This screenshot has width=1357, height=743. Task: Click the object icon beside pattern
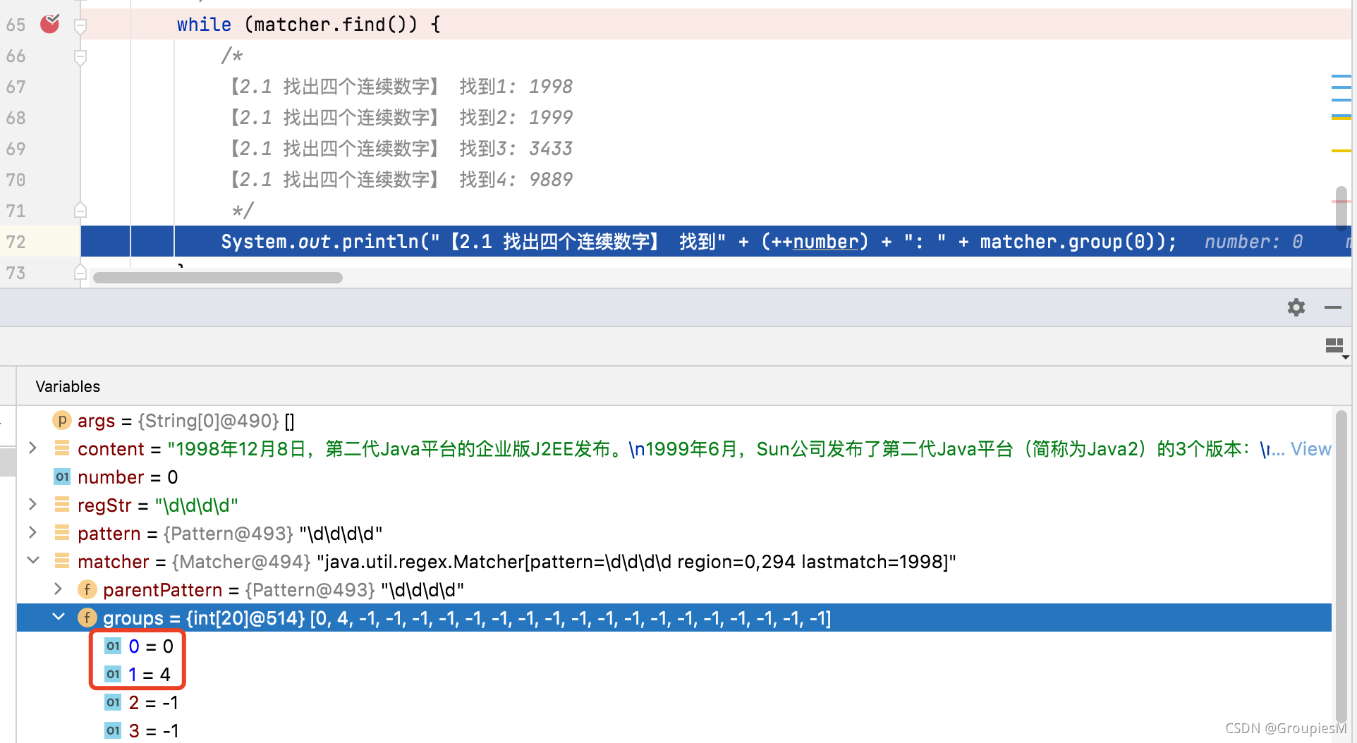[62, 533]
